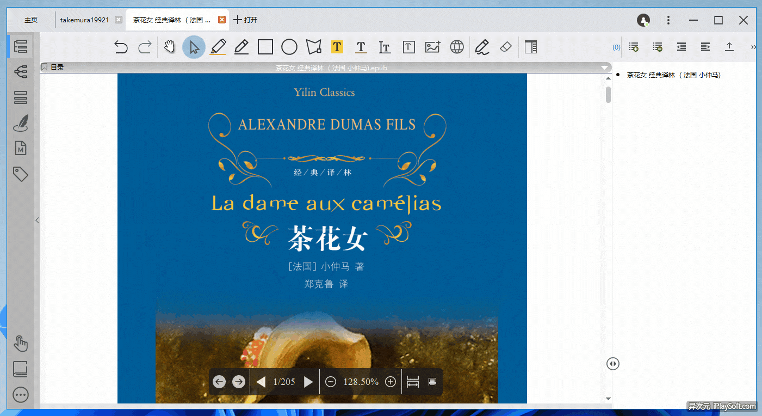Viewport: 762px width, 416px height.
Task: Click the right panel splitter toggle circle
Action: pyautogui.click(x=613, y=363)
